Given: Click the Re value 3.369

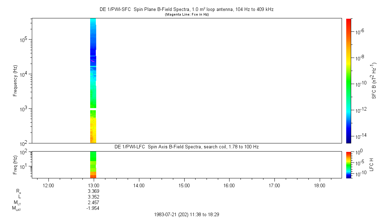Looking at the screenshot, I should point(93,191).
